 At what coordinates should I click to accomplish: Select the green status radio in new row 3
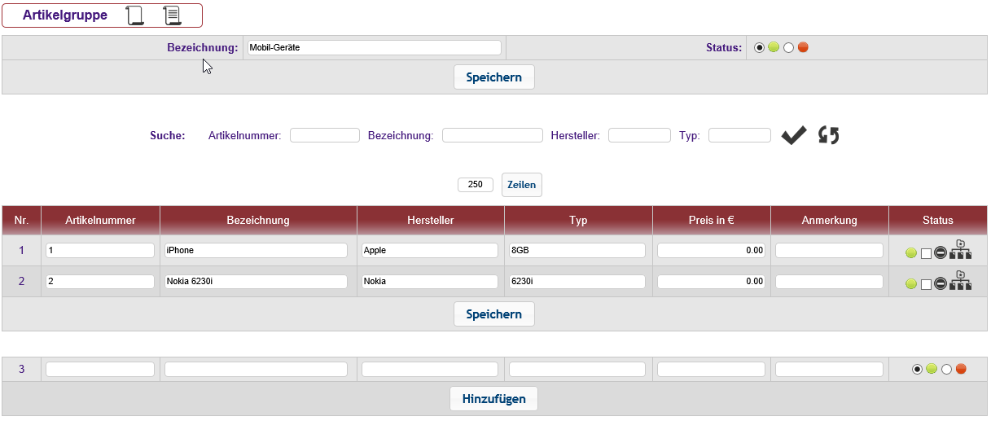click(x=932, y=369)
